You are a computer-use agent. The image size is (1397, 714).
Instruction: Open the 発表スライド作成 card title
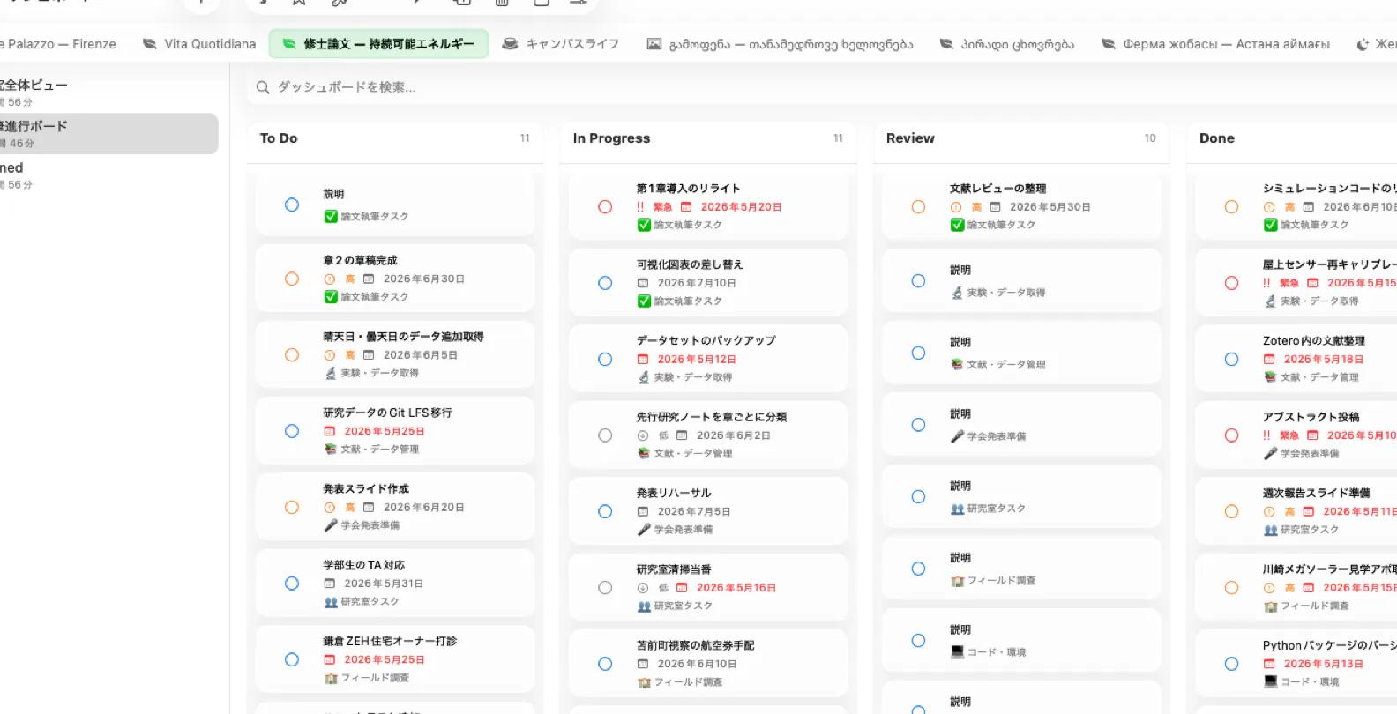pyautogui.click(x=366, y=489)
